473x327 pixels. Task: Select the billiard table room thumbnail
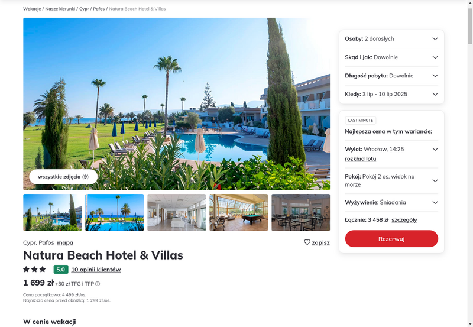pos(239,212)
